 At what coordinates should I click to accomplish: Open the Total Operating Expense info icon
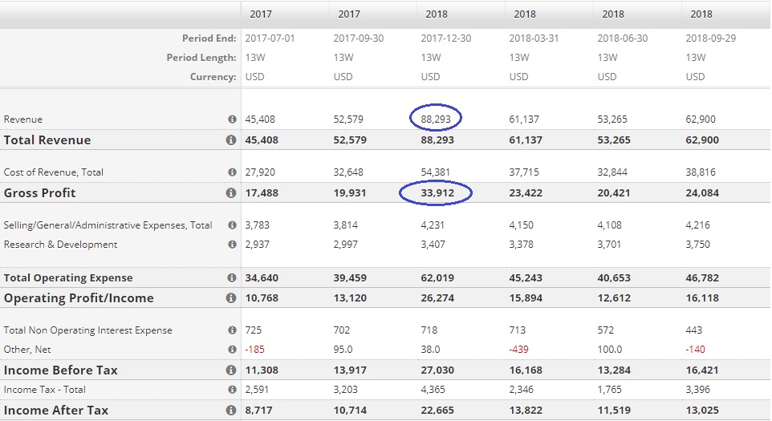231,278
